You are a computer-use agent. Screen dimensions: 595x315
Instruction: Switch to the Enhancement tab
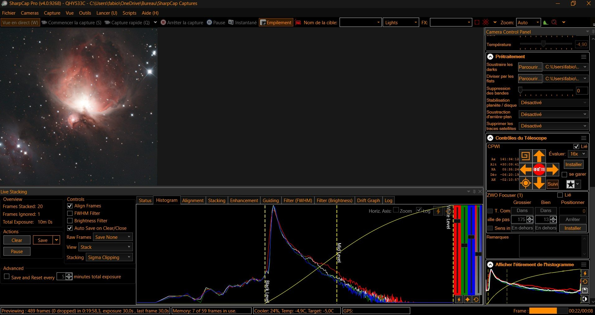244,201
